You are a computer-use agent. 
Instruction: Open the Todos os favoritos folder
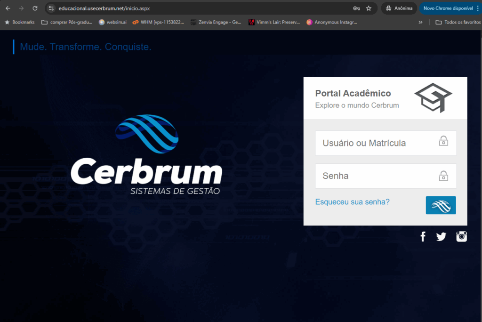[458, 22]
